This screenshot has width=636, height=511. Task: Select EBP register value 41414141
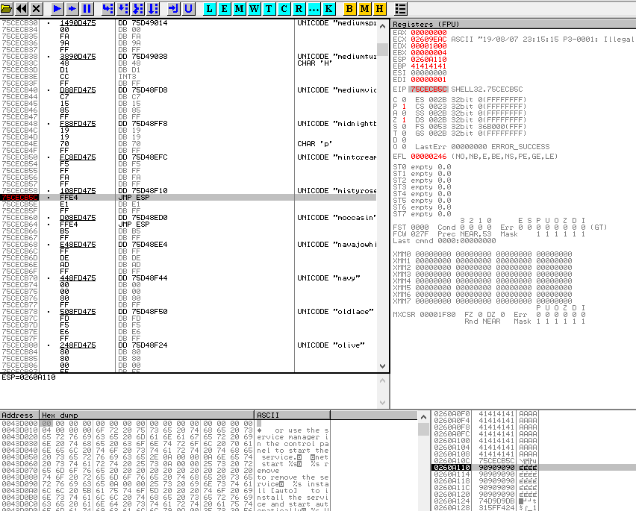point(428,66)
